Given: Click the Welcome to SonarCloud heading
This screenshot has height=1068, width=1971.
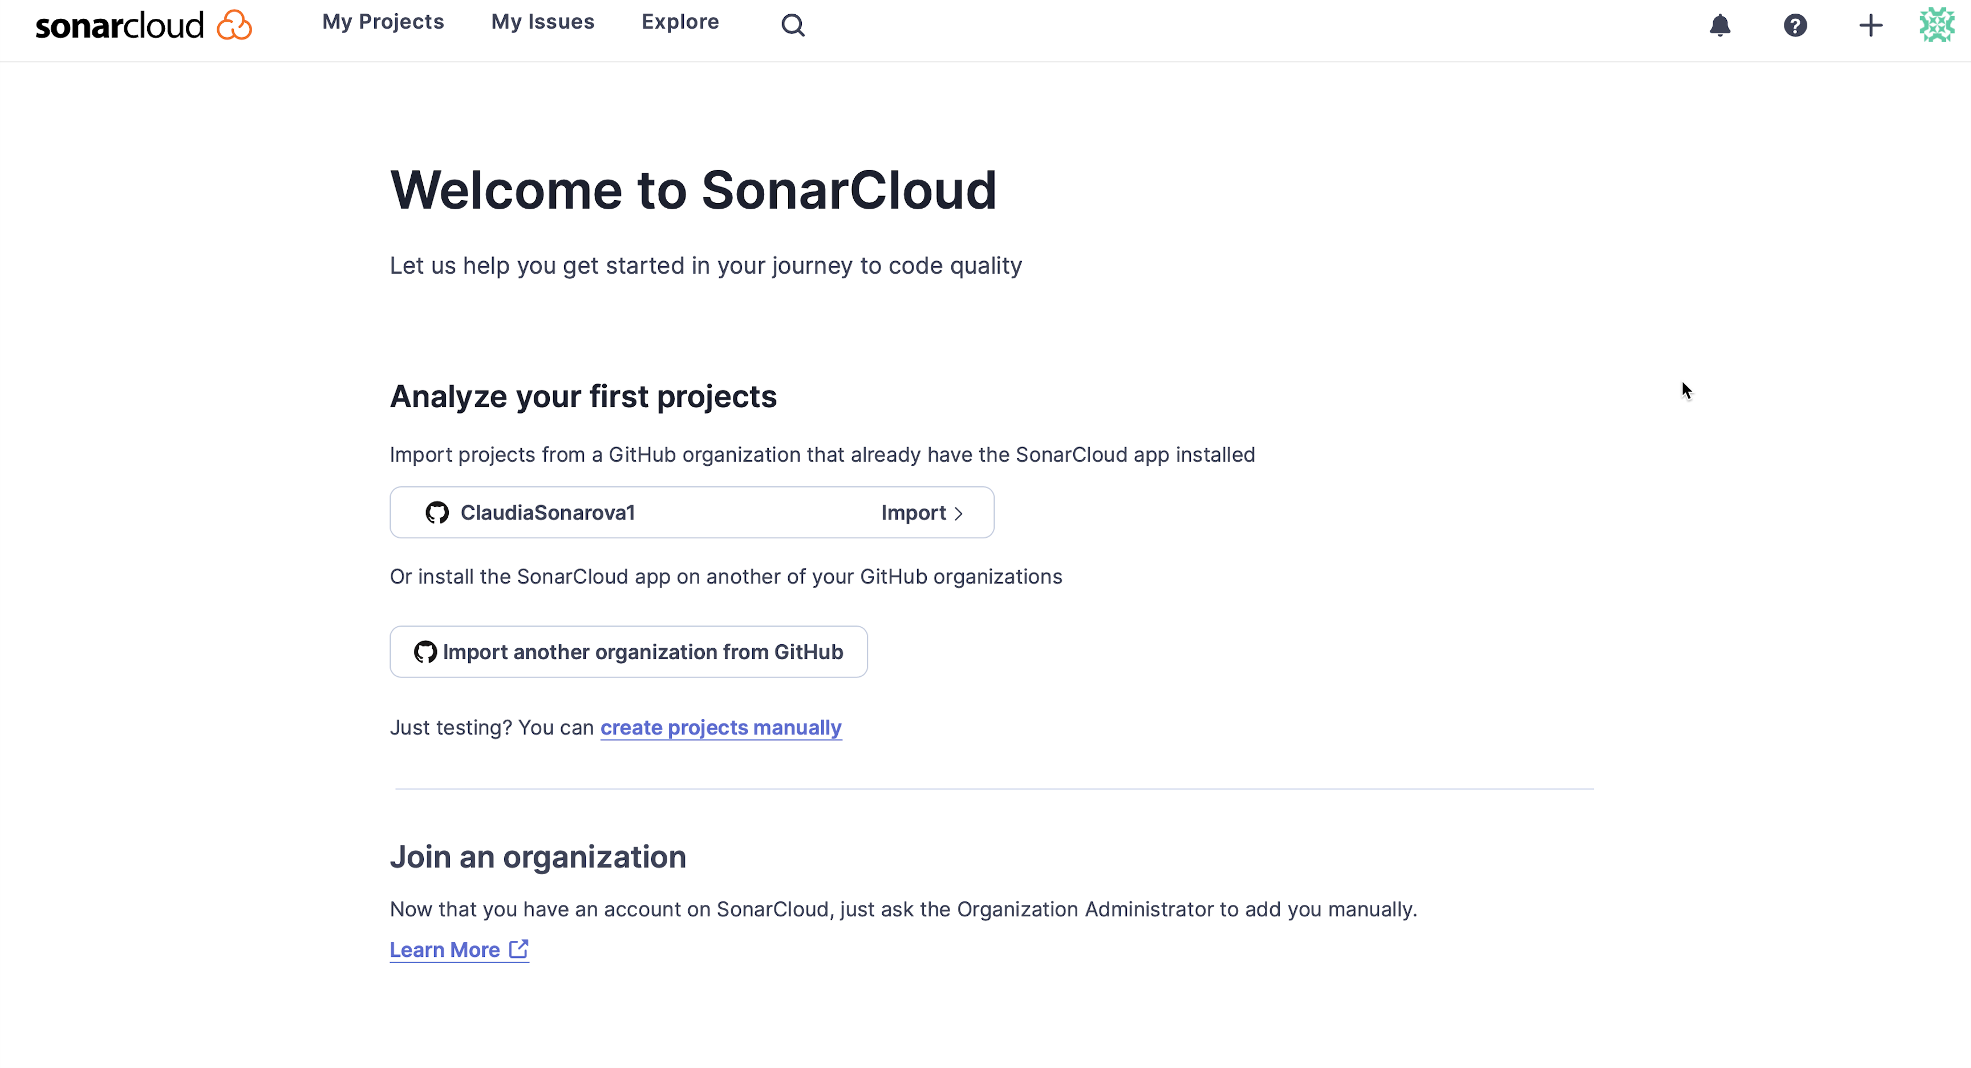Looking at the screenshot, I should point(693,190).
